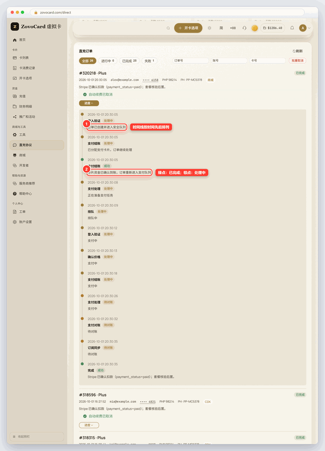Open 卡消费记录 icon in sidebar

point(15,68)
